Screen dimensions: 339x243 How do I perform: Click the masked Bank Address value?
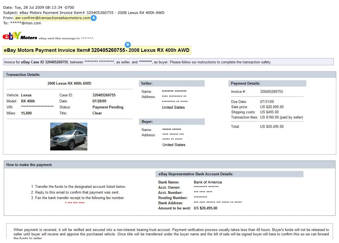tap(218, 203)
